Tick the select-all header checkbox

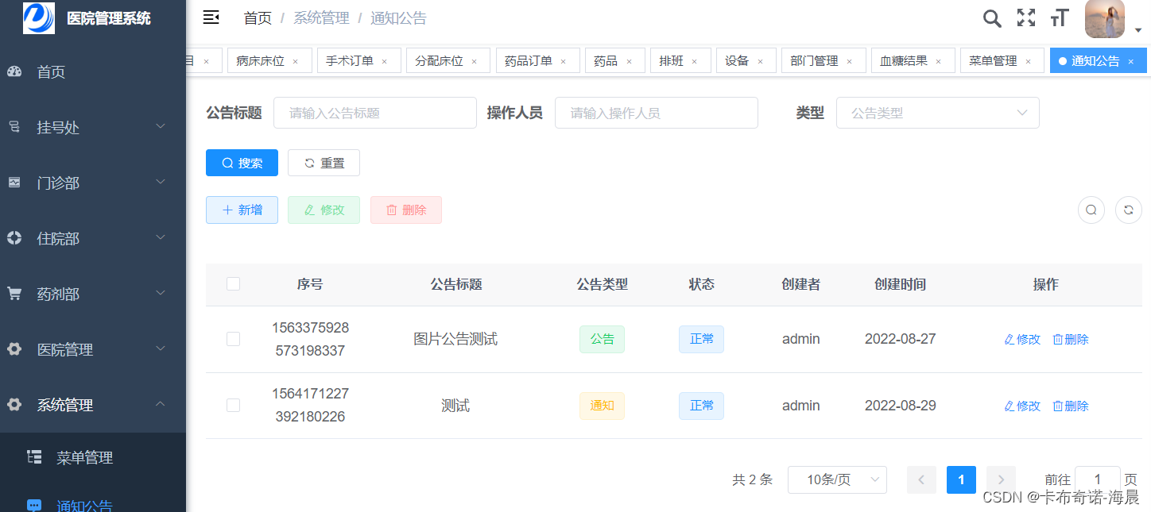pos(233,284)
